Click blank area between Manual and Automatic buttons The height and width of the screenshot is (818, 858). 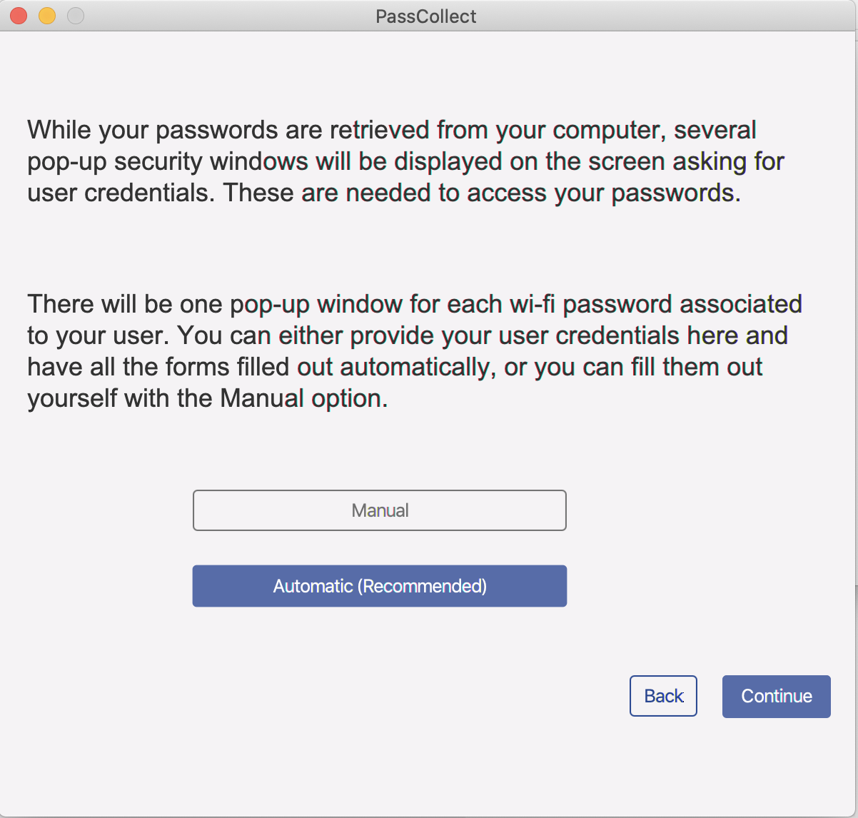[x=380, y=548]
